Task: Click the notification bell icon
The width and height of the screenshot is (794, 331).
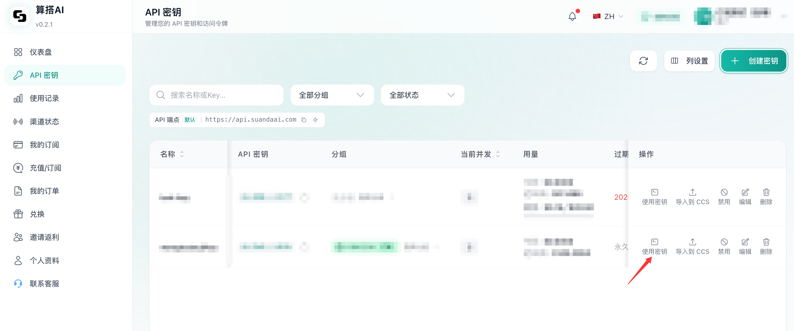Action: point(572,16)
